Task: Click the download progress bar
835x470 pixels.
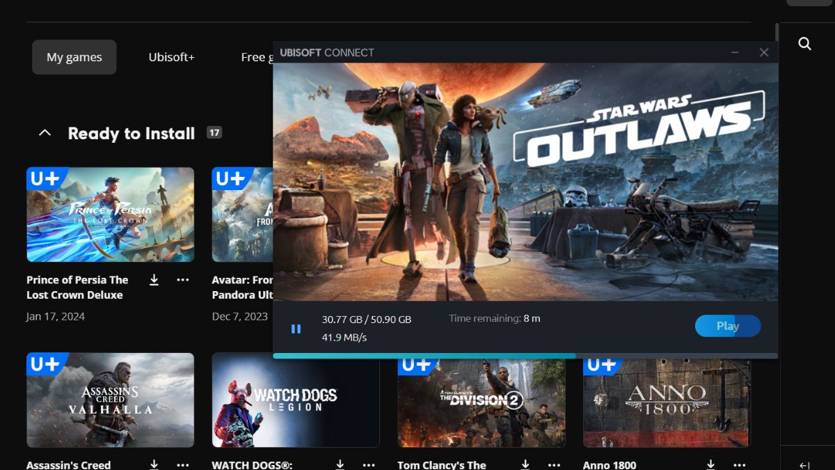Action: [525, 356]
